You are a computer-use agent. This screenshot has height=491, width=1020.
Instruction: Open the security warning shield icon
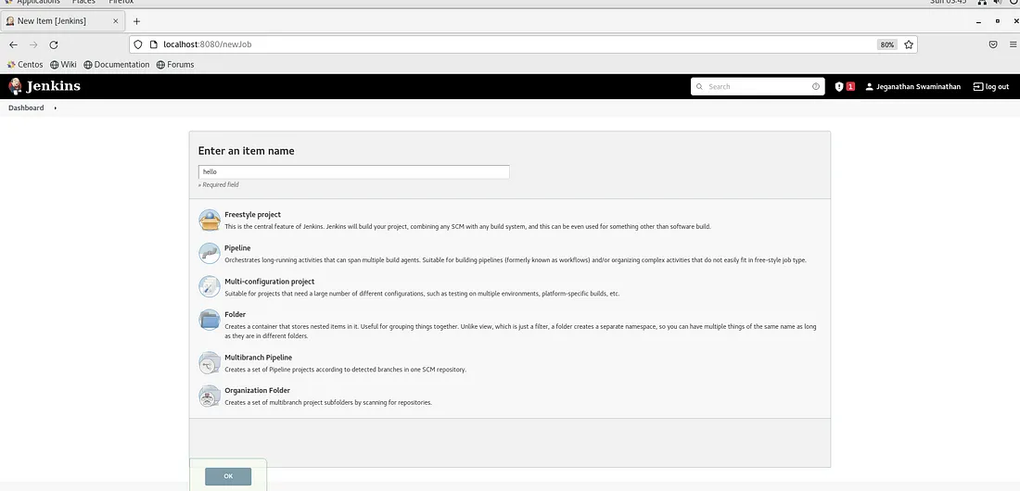839,86
